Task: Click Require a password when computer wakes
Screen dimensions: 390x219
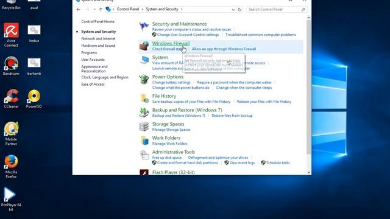Action: tap(234, 83)
